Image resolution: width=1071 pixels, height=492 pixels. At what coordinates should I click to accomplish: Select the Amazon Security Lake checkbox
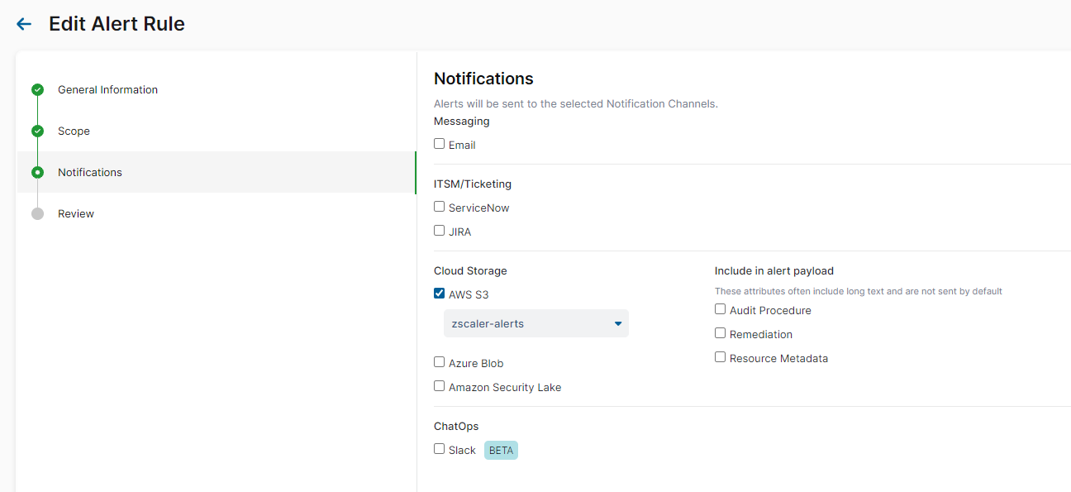(x=440, y=386)
